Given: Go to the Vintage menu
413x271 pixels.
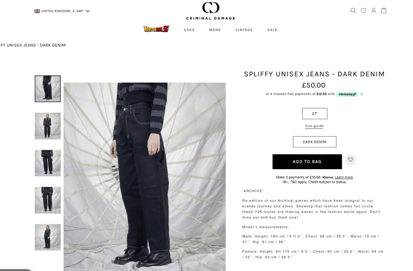Looking at the screenshot, I should [x=244, y=30].
